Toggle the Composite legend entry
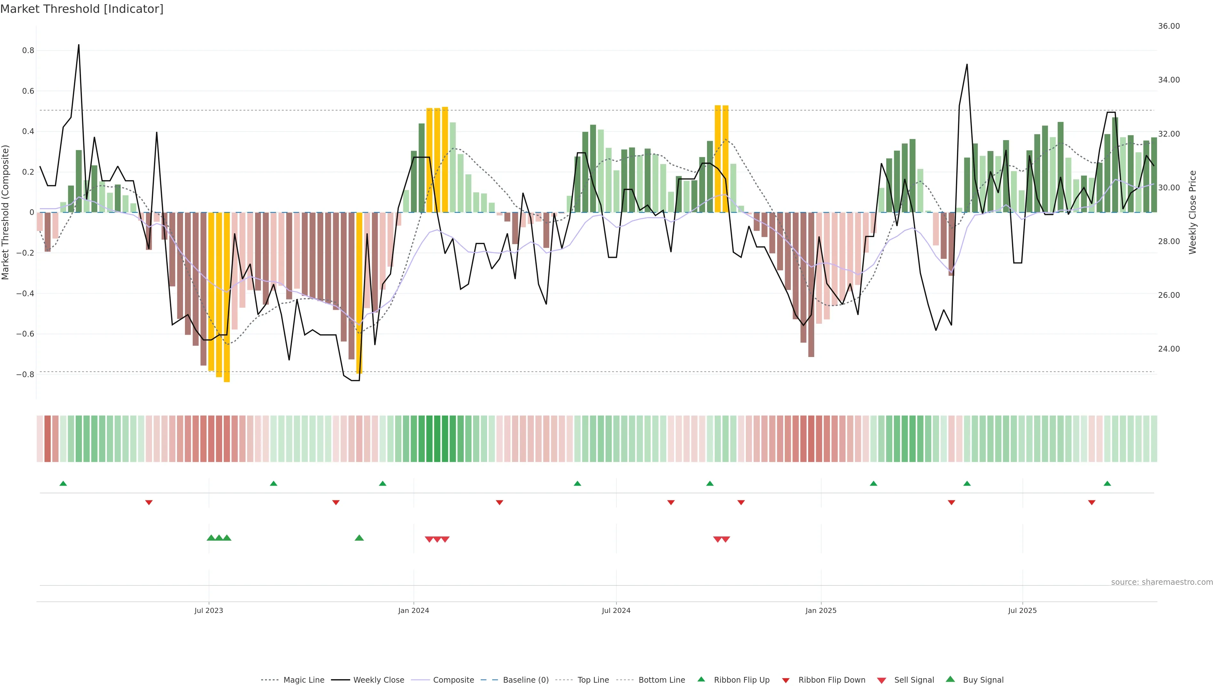The image size is (1229, 691). pos(453,680)
